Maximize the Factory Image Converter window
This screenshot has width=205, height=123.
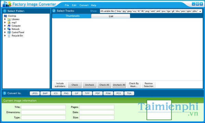(197, 4)
